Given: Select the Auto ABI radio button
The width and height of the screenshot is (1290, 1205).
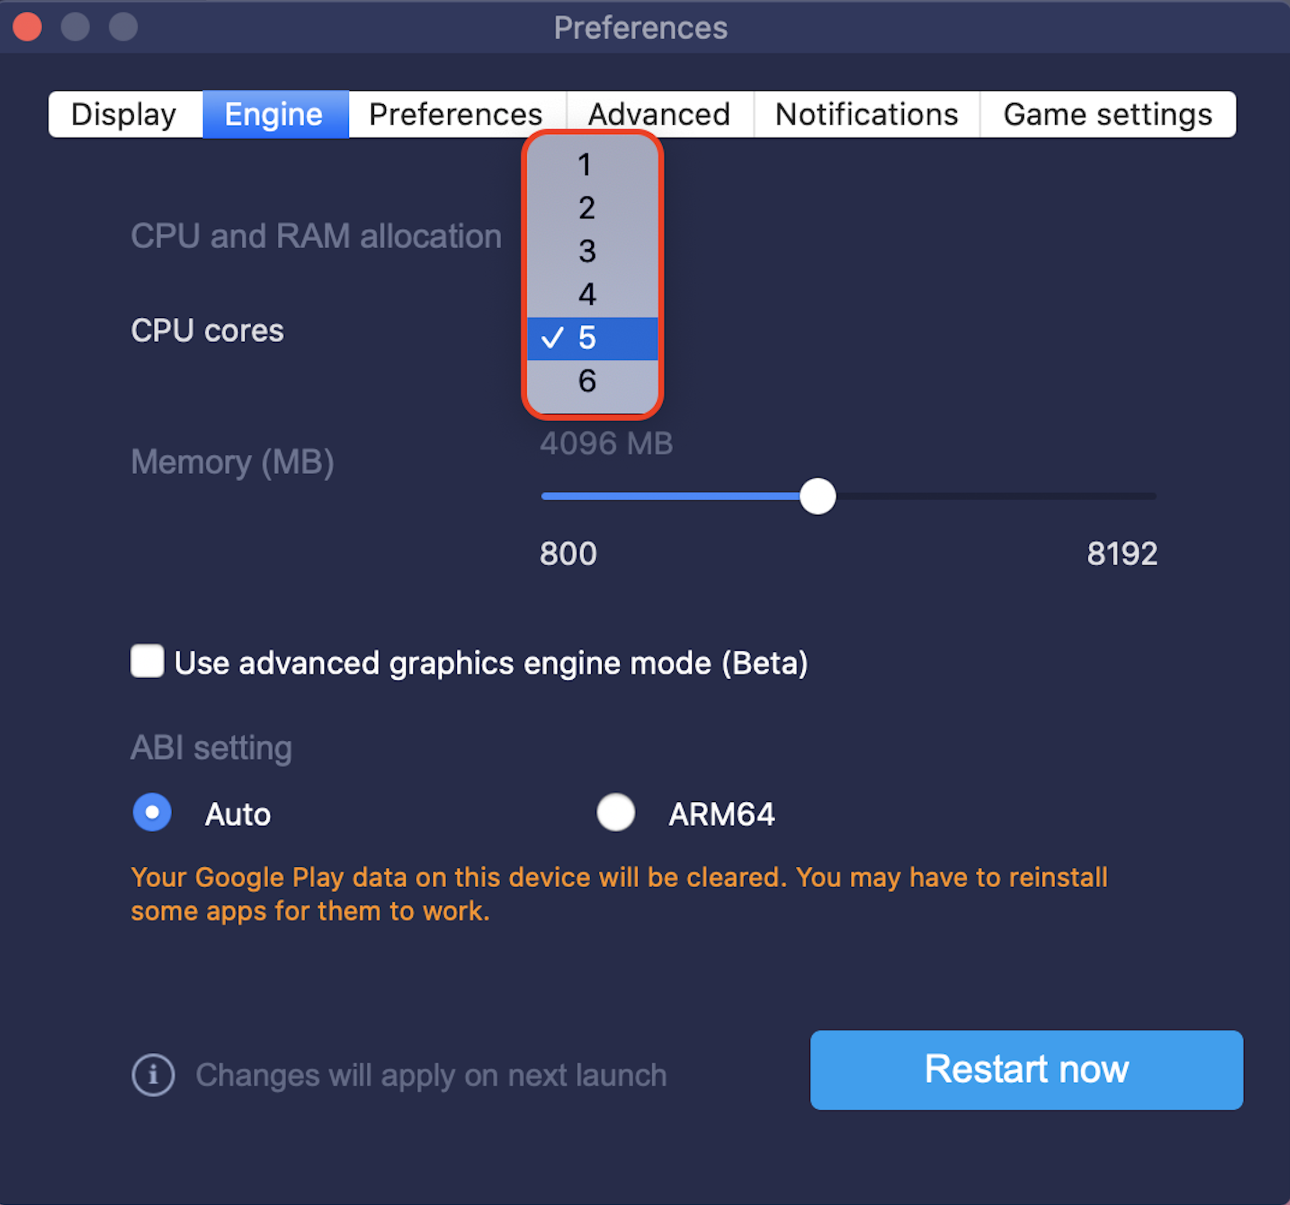Looking at the screenshot, I should click(x=152, y=812).
